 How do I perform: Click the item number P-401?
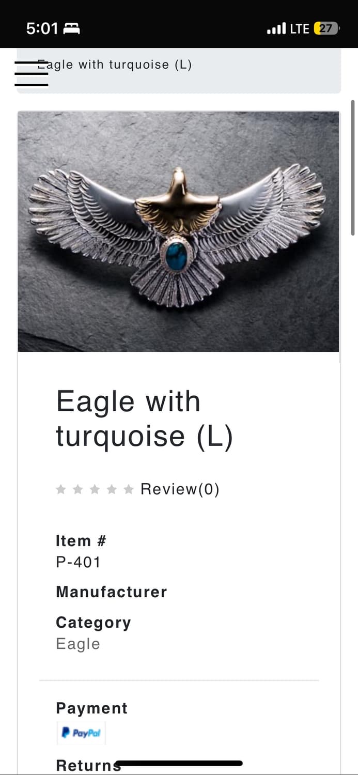(78, 562)
